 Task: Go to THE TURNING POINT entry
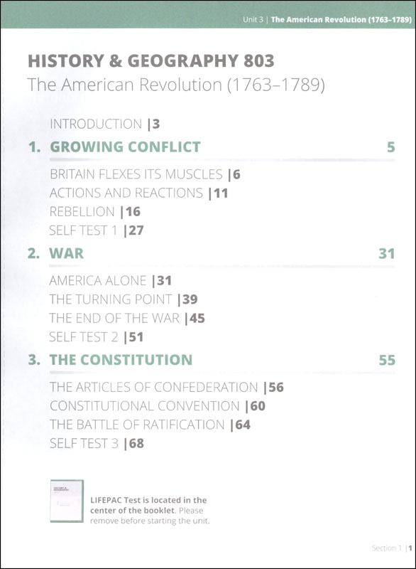pyautogui.click(x=124, y=299)
